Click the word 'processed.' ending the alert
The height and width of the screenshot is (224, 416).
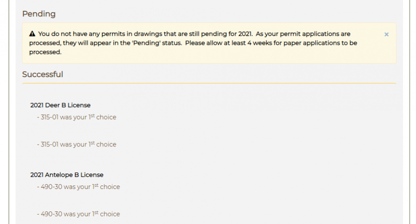pos(45,52)
